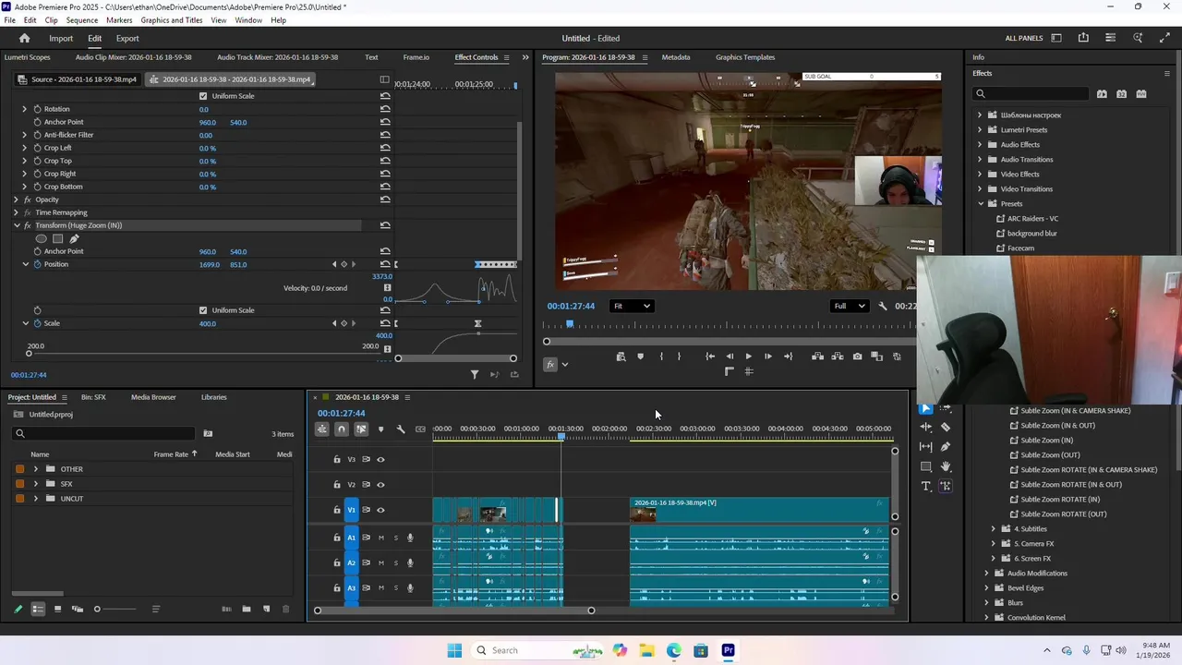The height and width of the screenshot is (665, 1182).
Task: Step back one frame in Program monitor
Action: click(x=730, y=357)
